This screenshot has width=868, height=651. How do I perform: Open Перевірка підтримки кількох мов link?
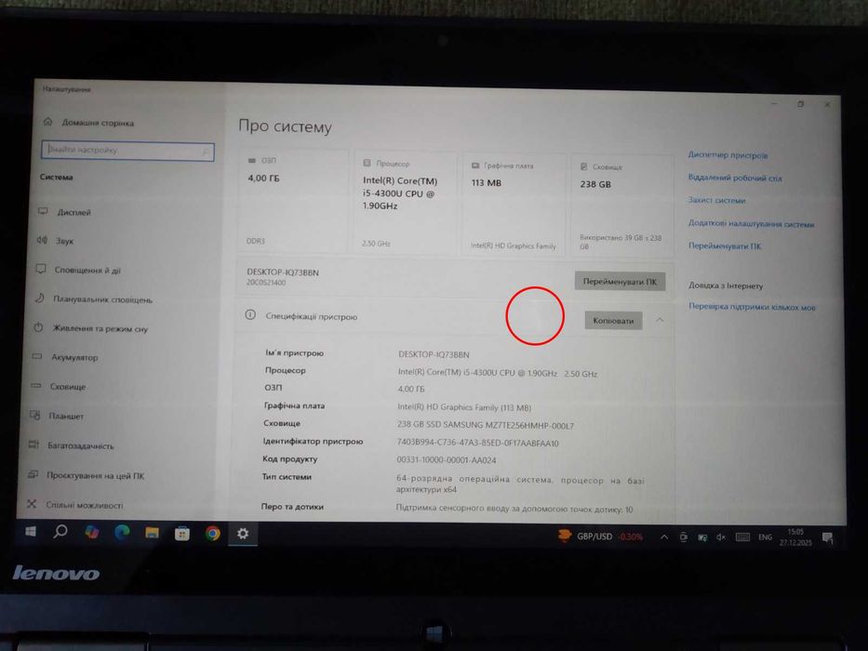tap(752, 307)
